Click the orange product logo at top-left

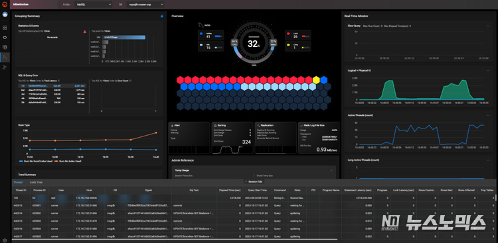tap(5, 5)
